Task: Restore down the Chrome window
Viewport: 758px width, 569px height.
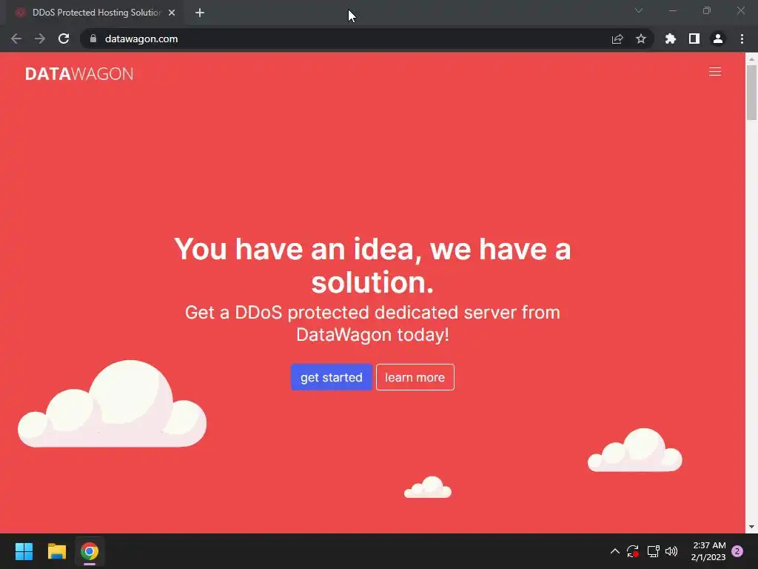Action: [707, 10]
